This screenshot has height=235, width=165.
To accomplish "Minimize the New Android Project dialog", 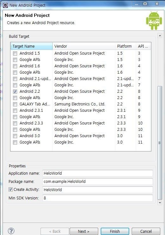I will tap(136, 4).
